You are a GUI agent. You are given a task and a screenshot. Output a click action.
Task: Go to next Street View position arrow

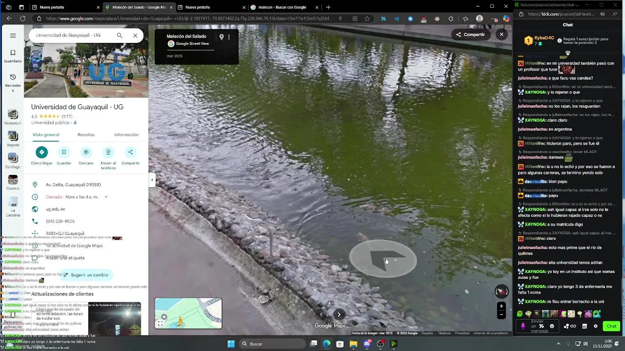pos(339,314)
